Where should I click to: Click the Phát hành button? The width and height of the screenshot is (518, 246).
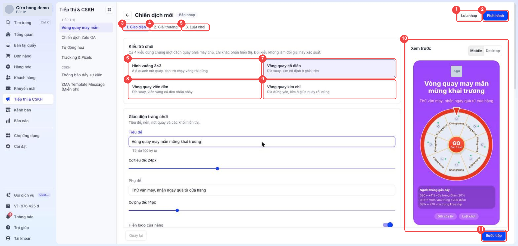(495, 16)
